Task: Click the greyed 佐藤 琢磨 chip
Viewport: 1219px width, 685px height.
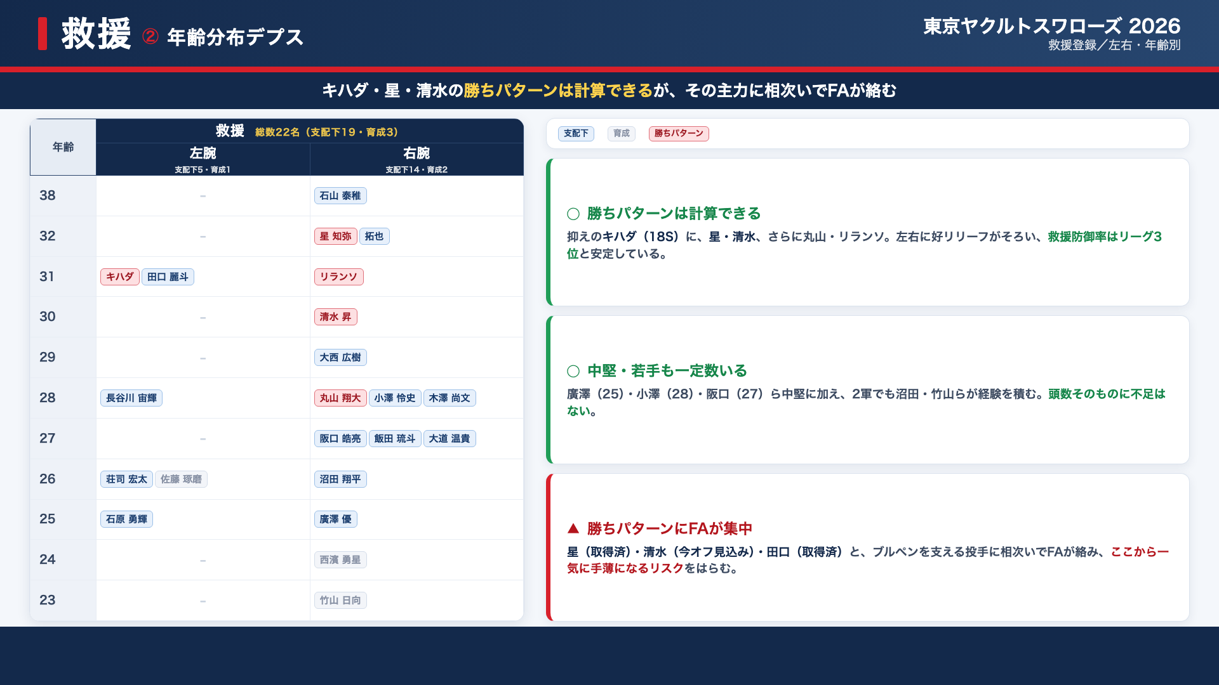Action: click(181, 480)
